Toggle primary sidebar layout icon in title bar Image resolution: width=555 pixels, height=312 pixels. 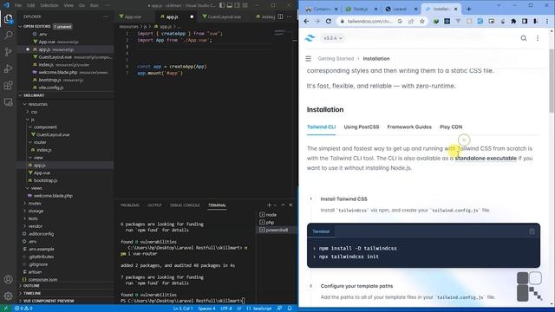(x=222, y=5)
